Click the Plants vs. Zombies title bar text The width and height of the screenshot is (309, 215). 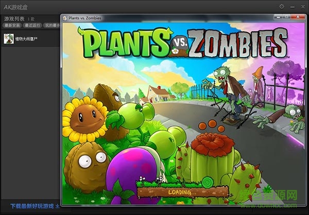(85, 18)
